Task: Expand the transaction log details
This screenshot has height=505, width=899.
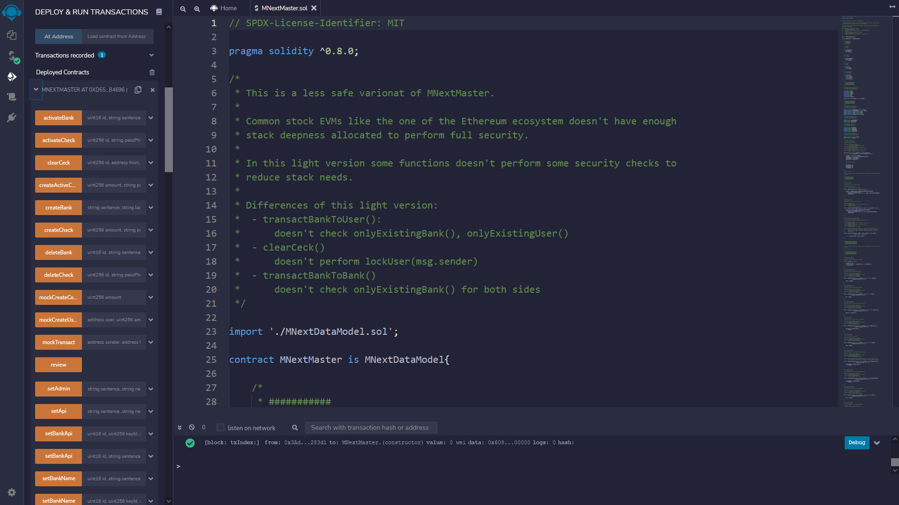Action: pos(877,443)
